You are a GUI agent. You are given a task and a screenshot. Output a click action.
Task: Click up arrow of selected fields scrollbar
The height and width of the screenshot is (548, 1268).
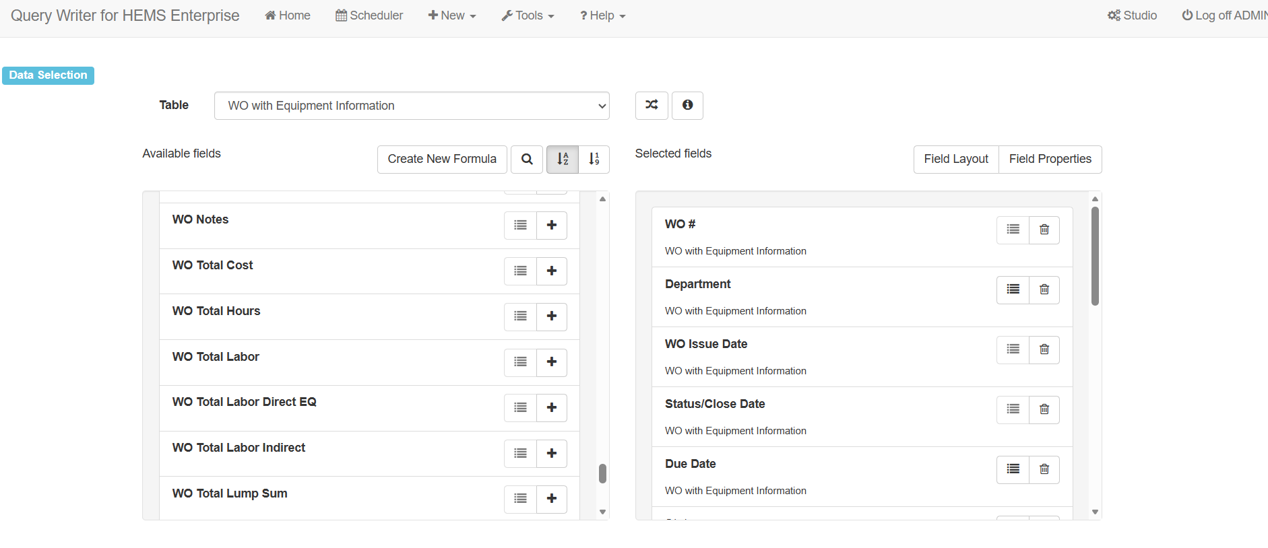click(x=1095, y=199)
